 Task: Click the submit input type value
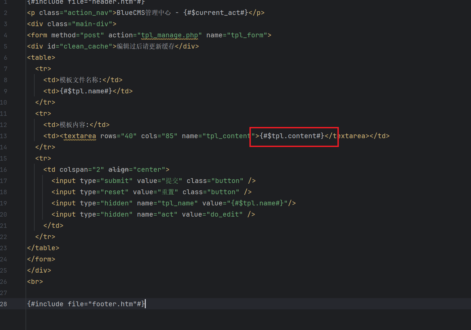click(x=117, y=181)
